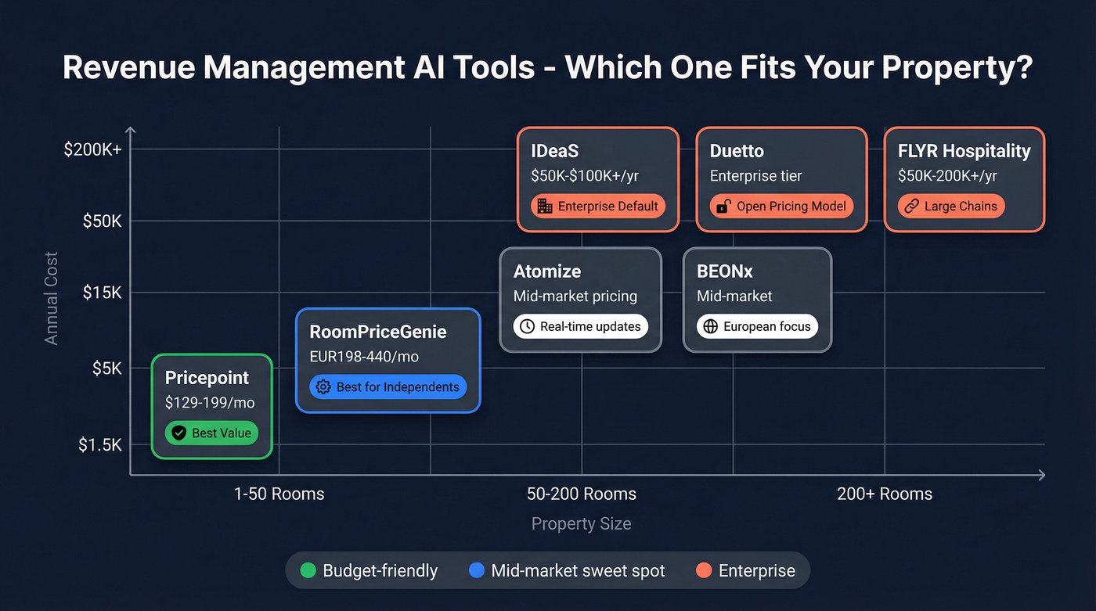Image resolution: width=1096 pixels, height=611 pixels.
Task: Click the Best Value button on Pricepoint
Action: [x=211, y=433]
